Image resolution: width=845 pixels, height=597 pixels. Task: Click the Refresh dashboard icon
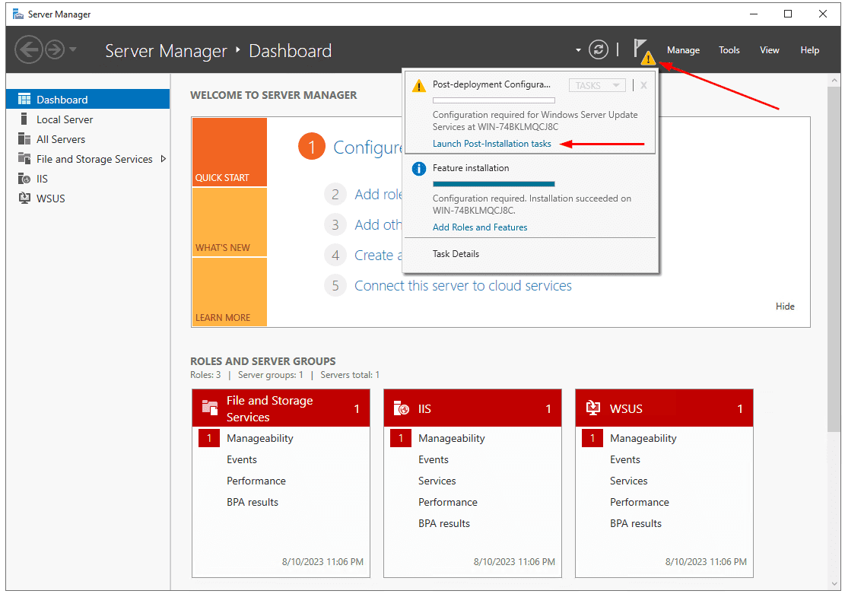(598, 49)
